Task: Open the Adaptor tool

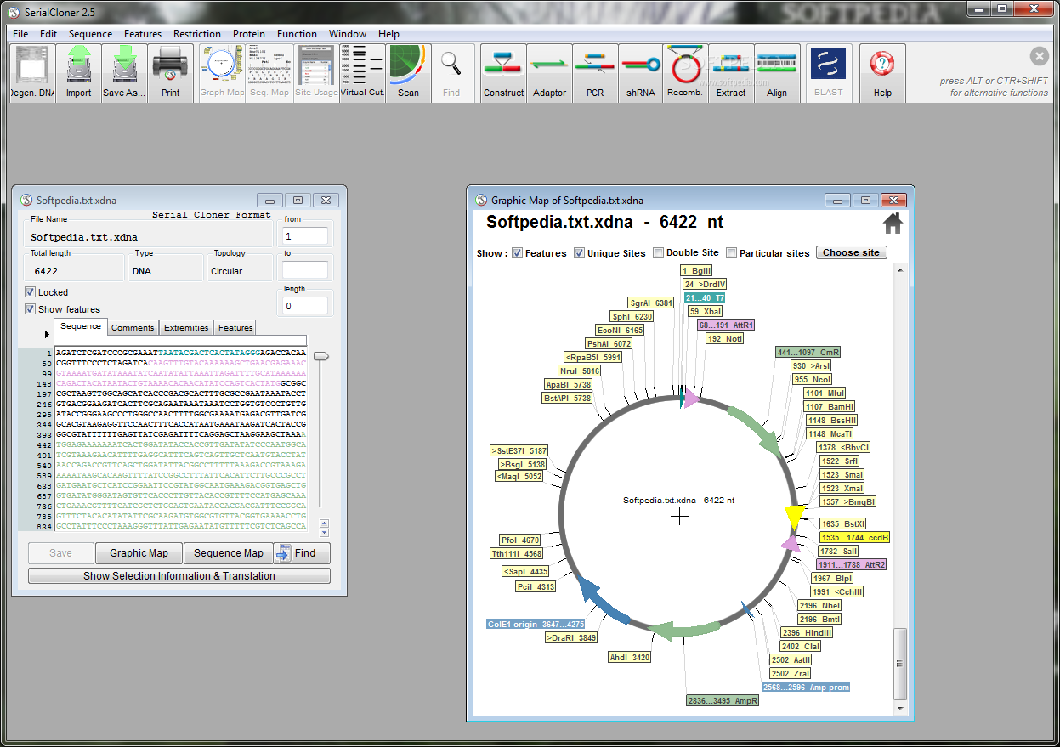Action: click(549, 73)
